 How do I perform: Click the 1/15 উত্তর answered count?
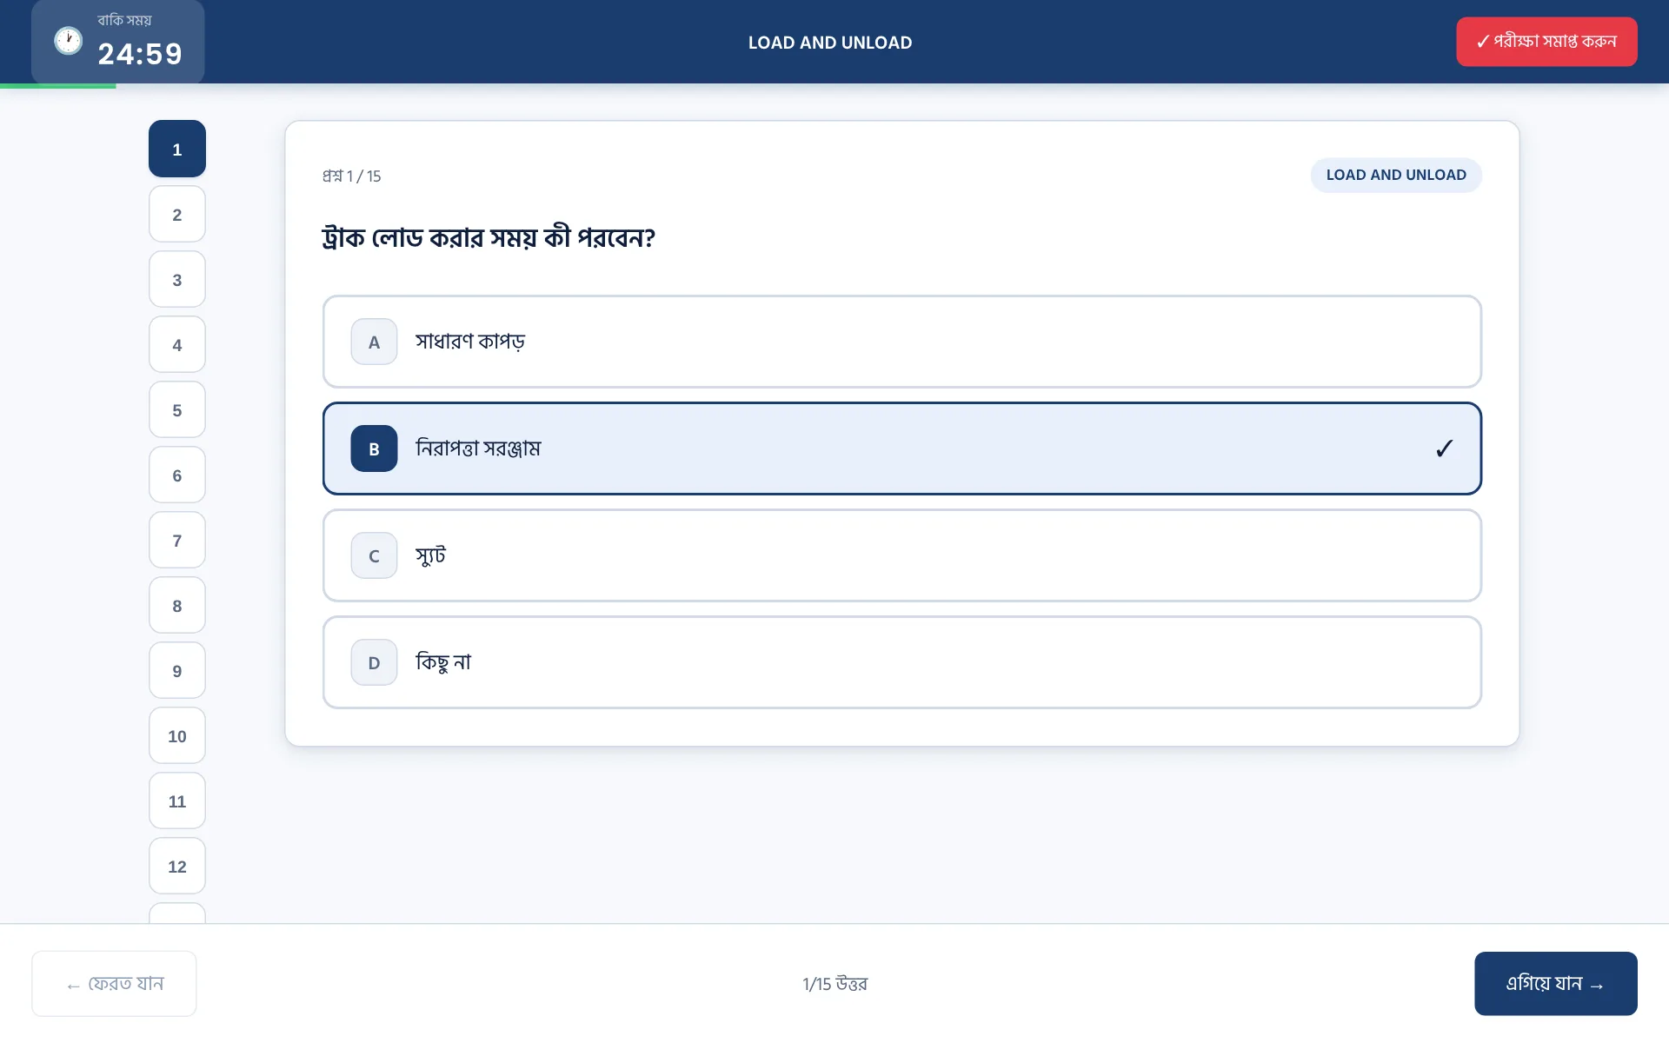[x=834, y=984]
